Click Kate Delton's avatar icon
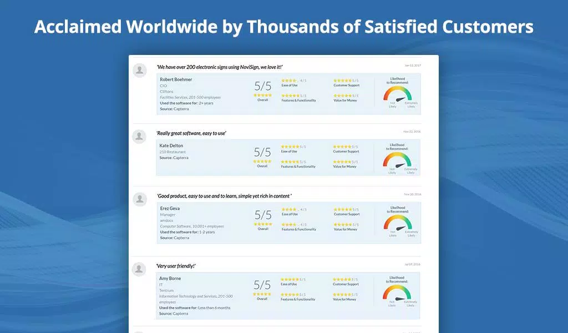 [139, 137]
